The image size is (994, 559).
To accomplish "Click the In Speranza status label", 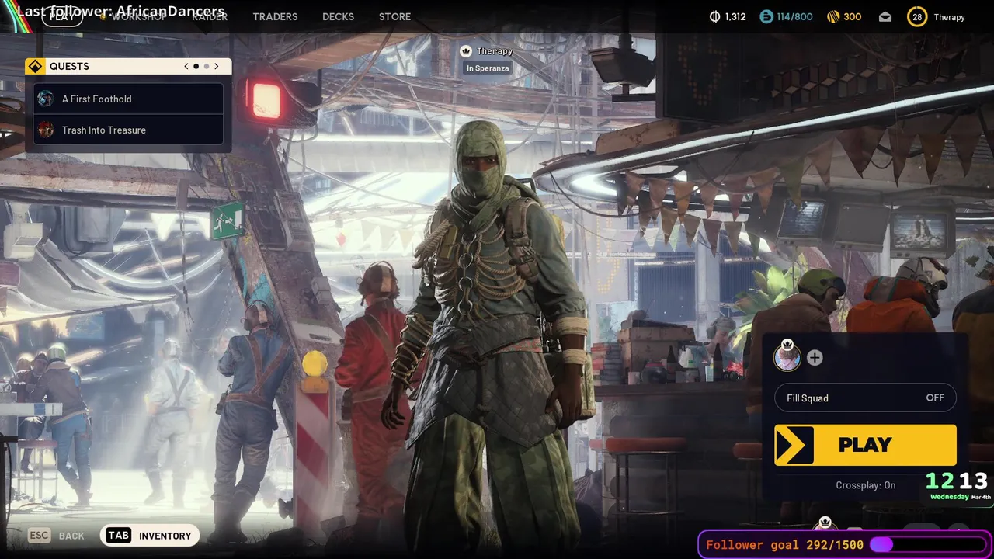I will coord(488,68).
